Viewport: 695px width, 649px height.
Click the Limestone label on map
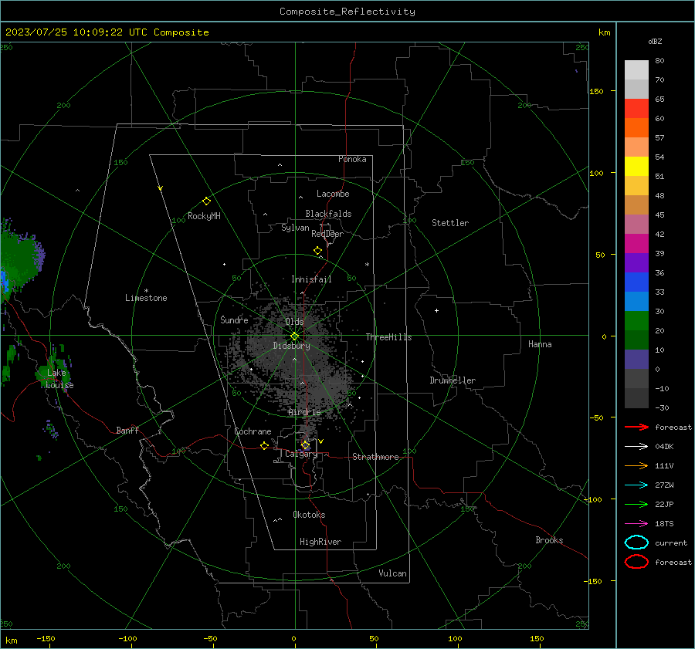[146, 298]
